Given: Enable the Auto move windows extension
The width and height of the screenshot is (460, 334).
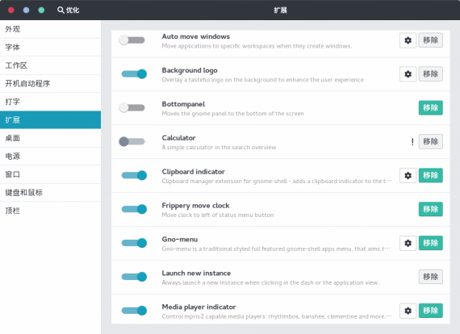Looking at the screenshot, I should 132,40.
